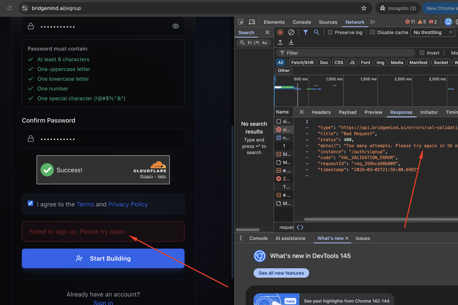The height and width of the screenshot is (305, 458).
Task: Open the Console panel tab
Action: [302, 22]
